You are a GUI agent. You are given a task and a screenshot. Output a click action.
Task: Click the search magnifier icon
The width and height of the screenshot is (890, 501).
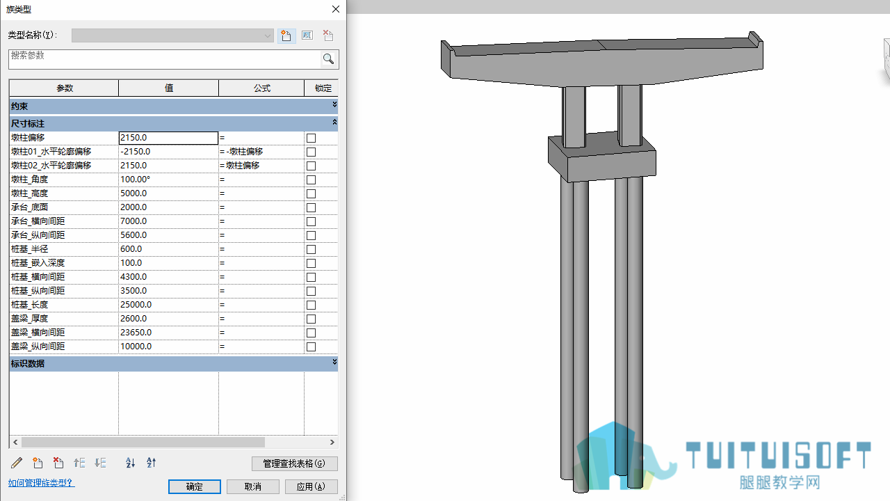pos(329,59)
